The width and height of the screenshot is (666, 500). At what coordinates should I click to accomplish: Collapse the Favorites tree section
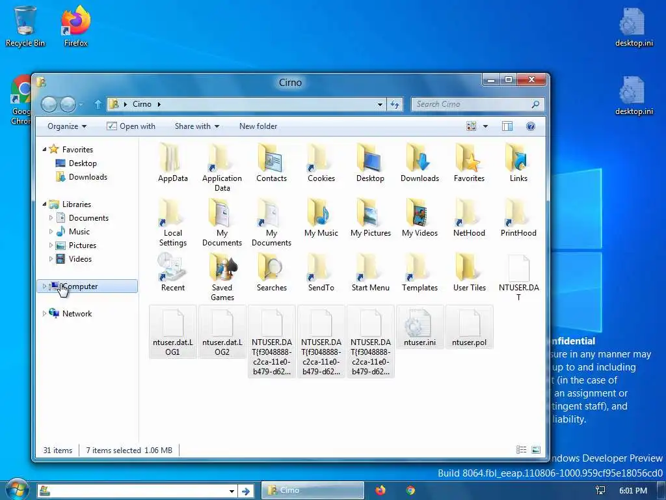45,149
